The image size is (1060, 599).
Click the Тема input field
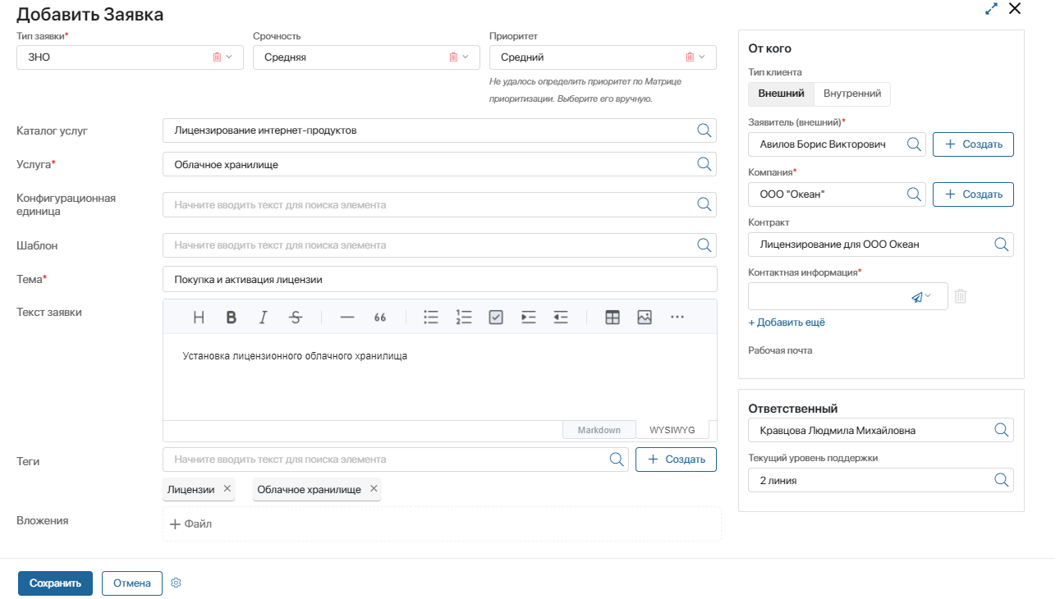[439, 279]
